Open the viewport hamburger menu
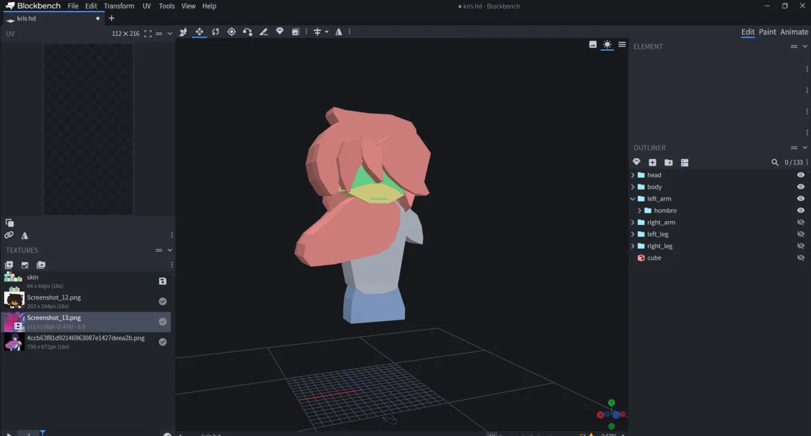Screen dimensions: 811x436 [622, 45]
